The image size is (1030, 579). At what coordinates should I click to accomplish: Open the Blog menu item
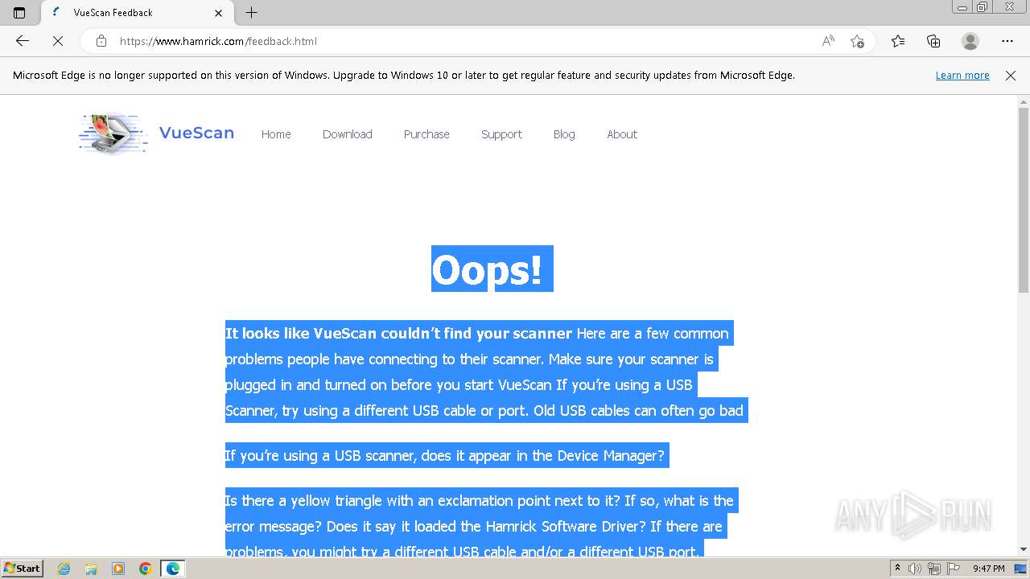[x=564, y=134]
